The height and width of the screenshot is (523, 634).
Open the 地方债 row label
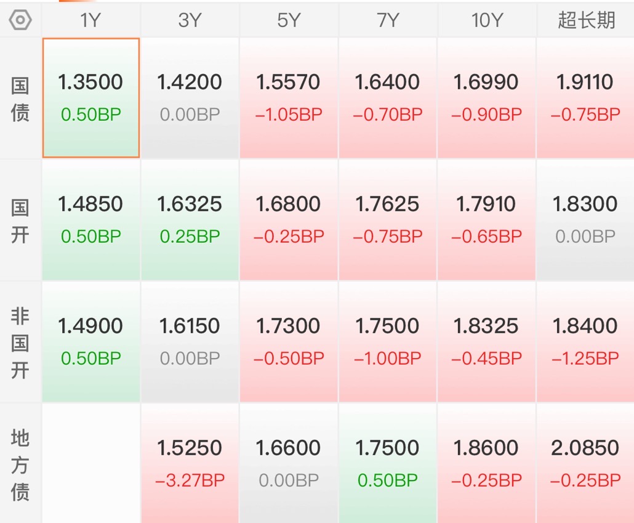click(x=20, y=464)
